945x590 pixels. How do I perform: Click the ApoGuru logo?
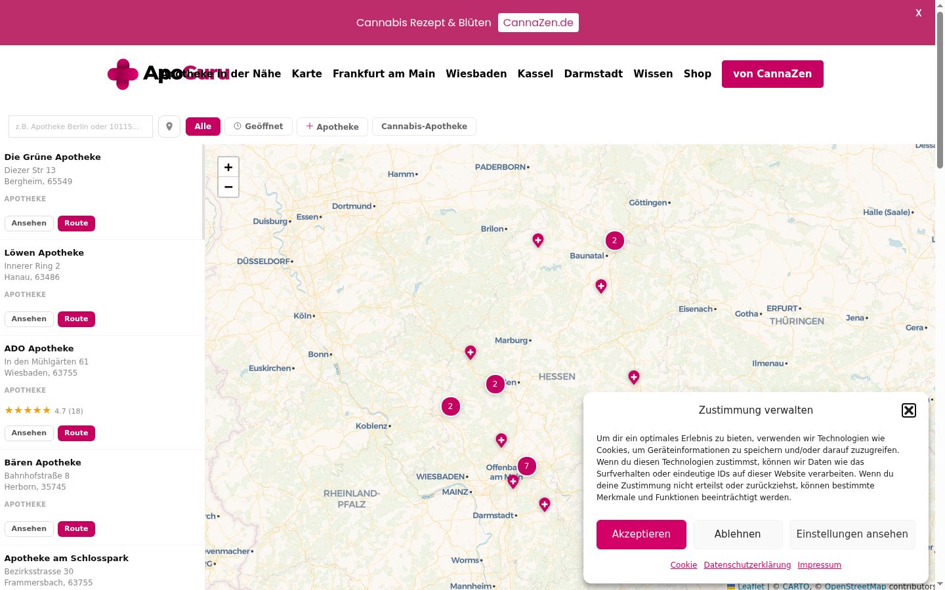[168, 74]
